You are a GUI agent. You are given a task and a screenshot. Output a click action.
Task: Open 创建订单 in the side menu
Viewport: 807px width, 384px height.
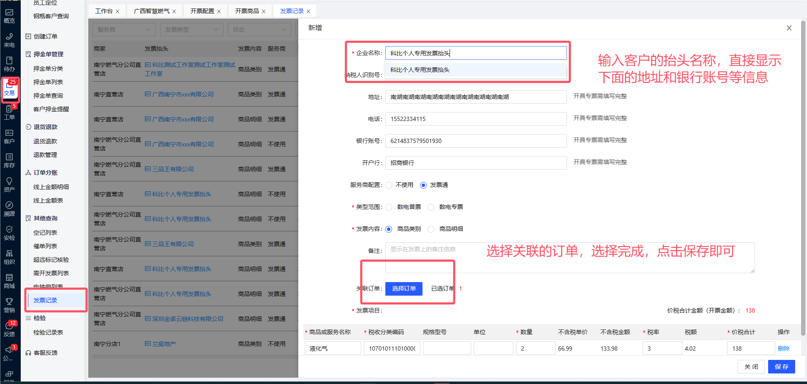[x=45, y=36]
